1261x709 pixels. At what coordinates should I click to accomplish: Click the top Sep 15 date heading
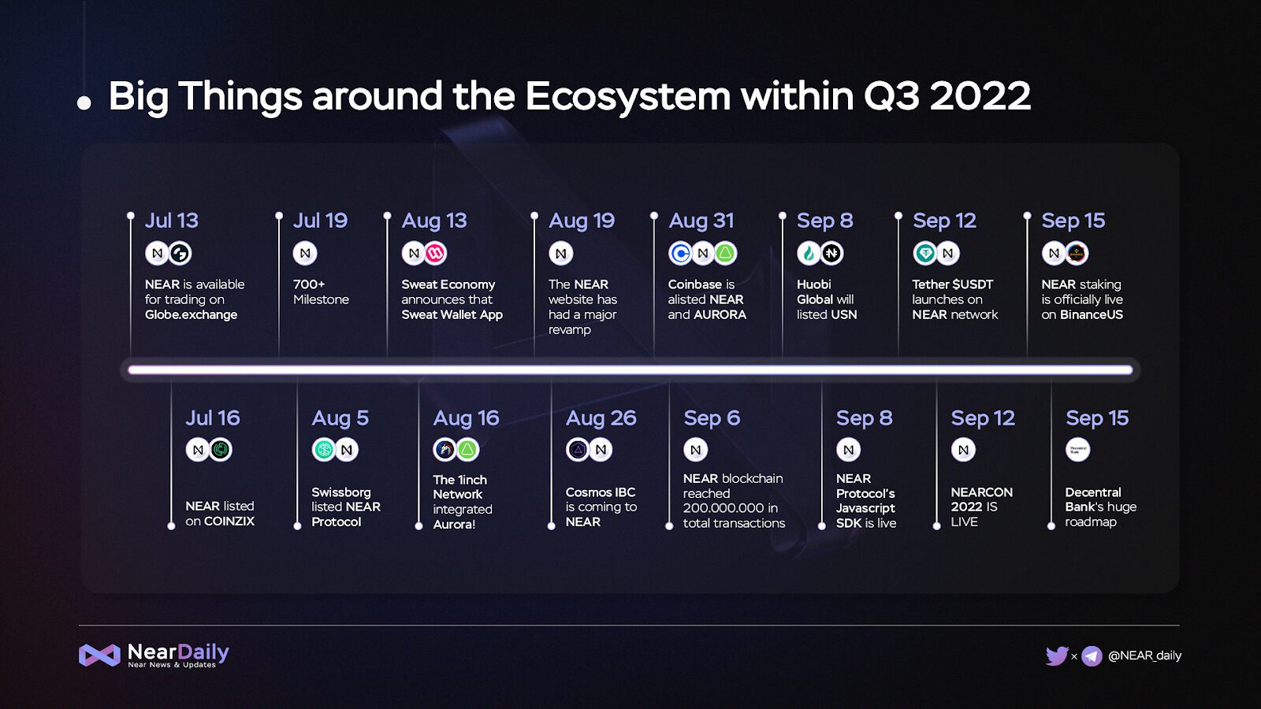(1073, 221)
